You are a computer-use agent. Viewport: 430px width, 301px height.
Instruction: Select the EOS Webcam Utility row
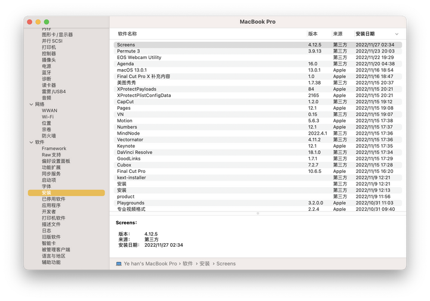pyautogui.click(x=258, y=57)
